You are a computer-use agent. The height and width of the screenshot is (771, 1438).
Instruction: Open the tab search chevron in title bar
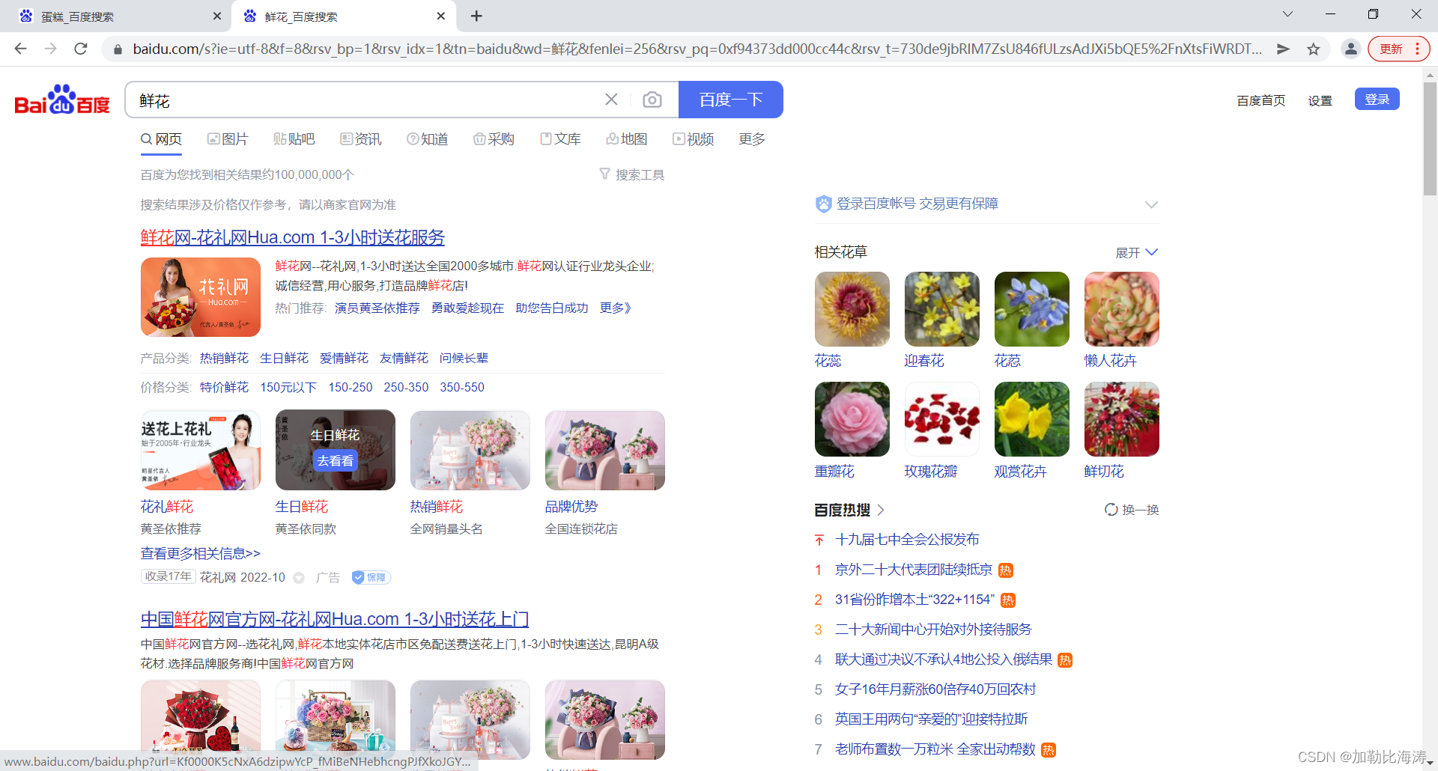(x=1287, y=13)
